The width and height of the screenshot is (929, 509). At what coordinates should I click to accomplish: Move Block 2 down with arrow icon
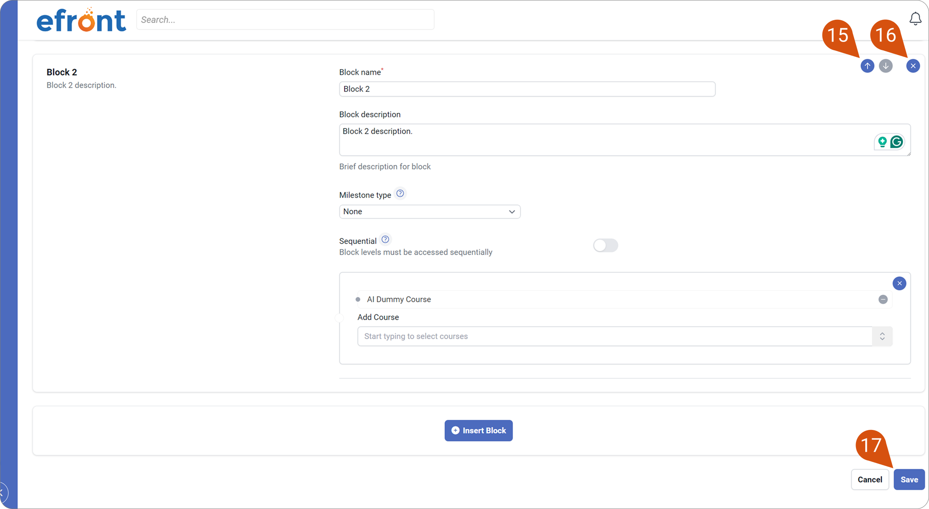(x=886, y=66)
